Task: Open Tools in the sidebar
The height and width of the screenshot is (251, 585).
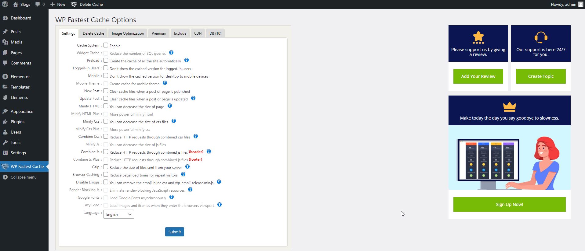Action: click(x=24, y=142)
